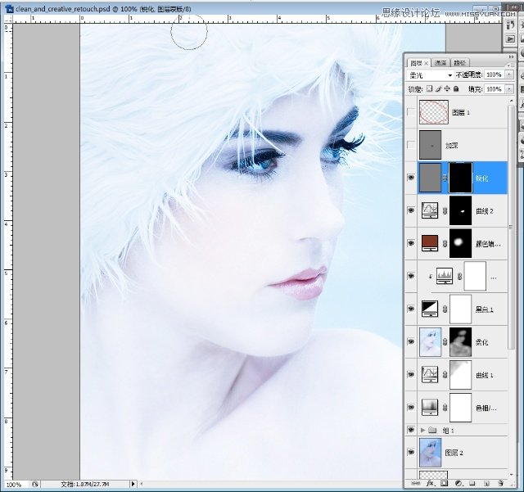The width and height of the screenshot is (524, 492).
Task: Click the layers list scroll-up arrow
Action: click(x=511, y=100)
